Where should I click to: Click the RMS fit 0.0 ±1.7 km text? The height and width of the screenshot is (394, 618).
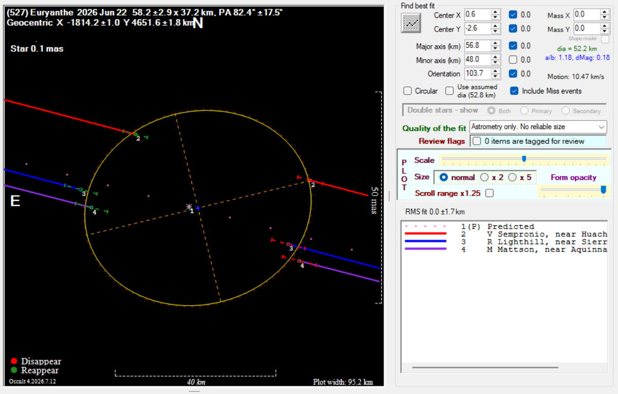click(x=435, y=211)
